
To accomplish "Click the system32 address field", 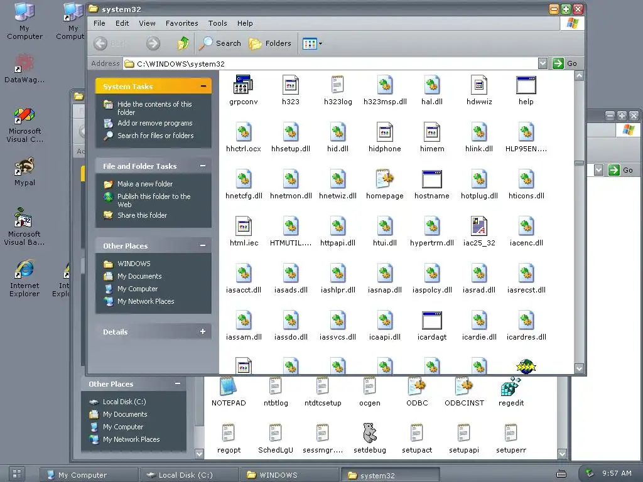I will coord(330,63).
